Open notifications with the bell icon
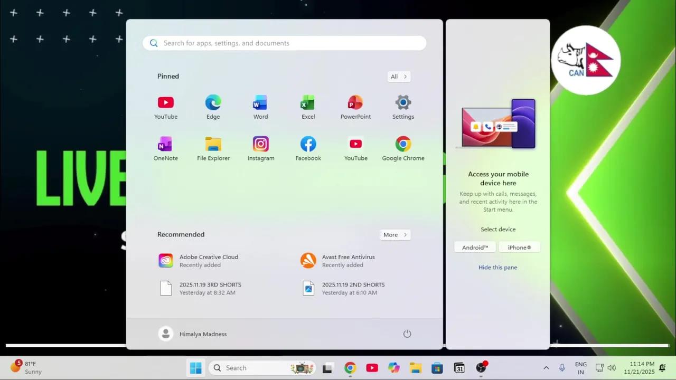The height and width of the screenshot is (380, 676). point(662,368)
